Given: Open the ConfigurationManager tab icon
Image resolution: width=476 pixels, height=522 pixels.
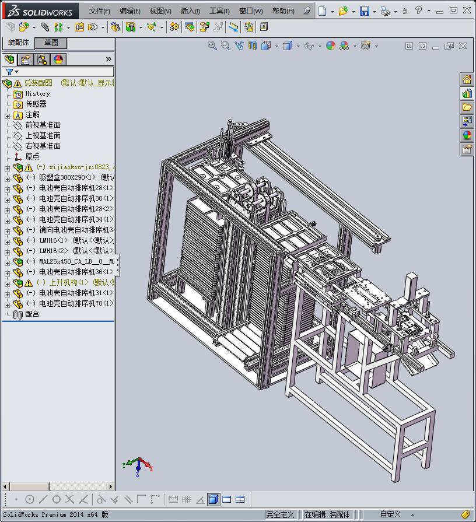Looking at the screenshot, I should (x=42, y=59).
